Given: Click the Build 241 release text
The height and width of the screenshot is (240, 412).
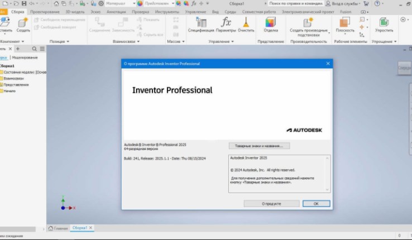Looking at the screenshot, I should click(x=165, y=159).
